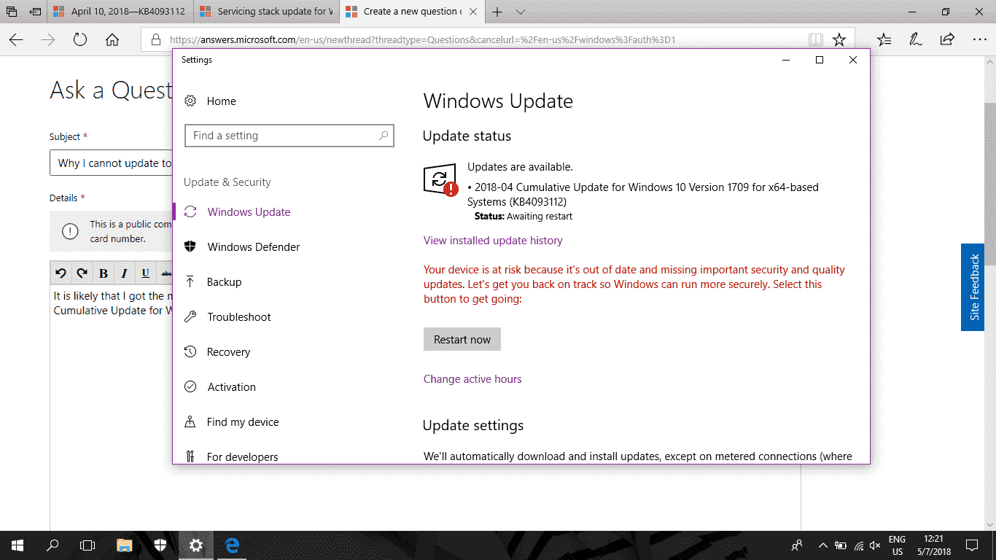Screen dimensions: 996x560
Task: Show hidden tray icons chevron
Action: click(823, 545)
